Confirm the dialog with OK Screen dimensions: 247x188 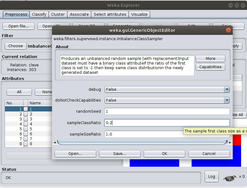click(x=164, y=154)
